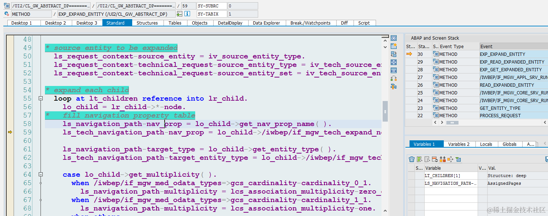Click the program icon at the top-left of the header

pyautogui.click(x=7, y=6)
